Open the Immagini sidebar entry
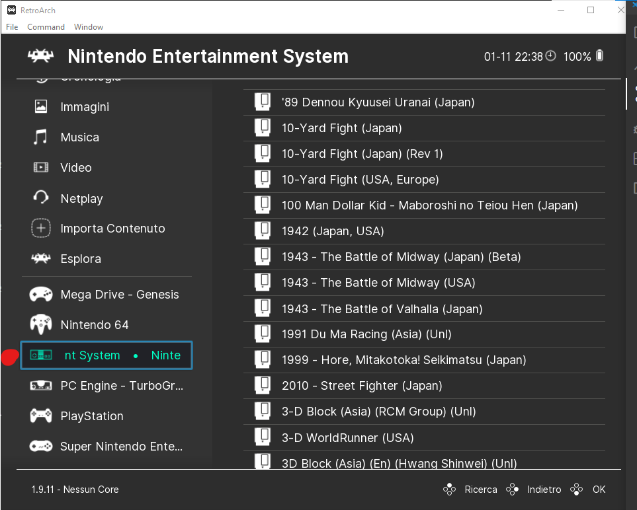 106,107
